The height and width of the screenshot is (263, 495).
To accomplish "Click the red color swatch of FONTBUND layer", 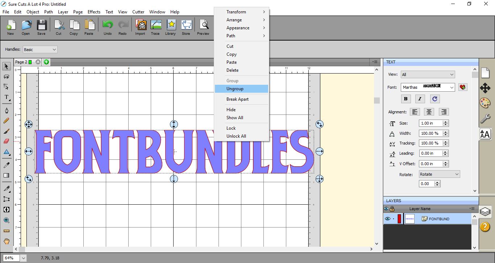I will (399, 219).
